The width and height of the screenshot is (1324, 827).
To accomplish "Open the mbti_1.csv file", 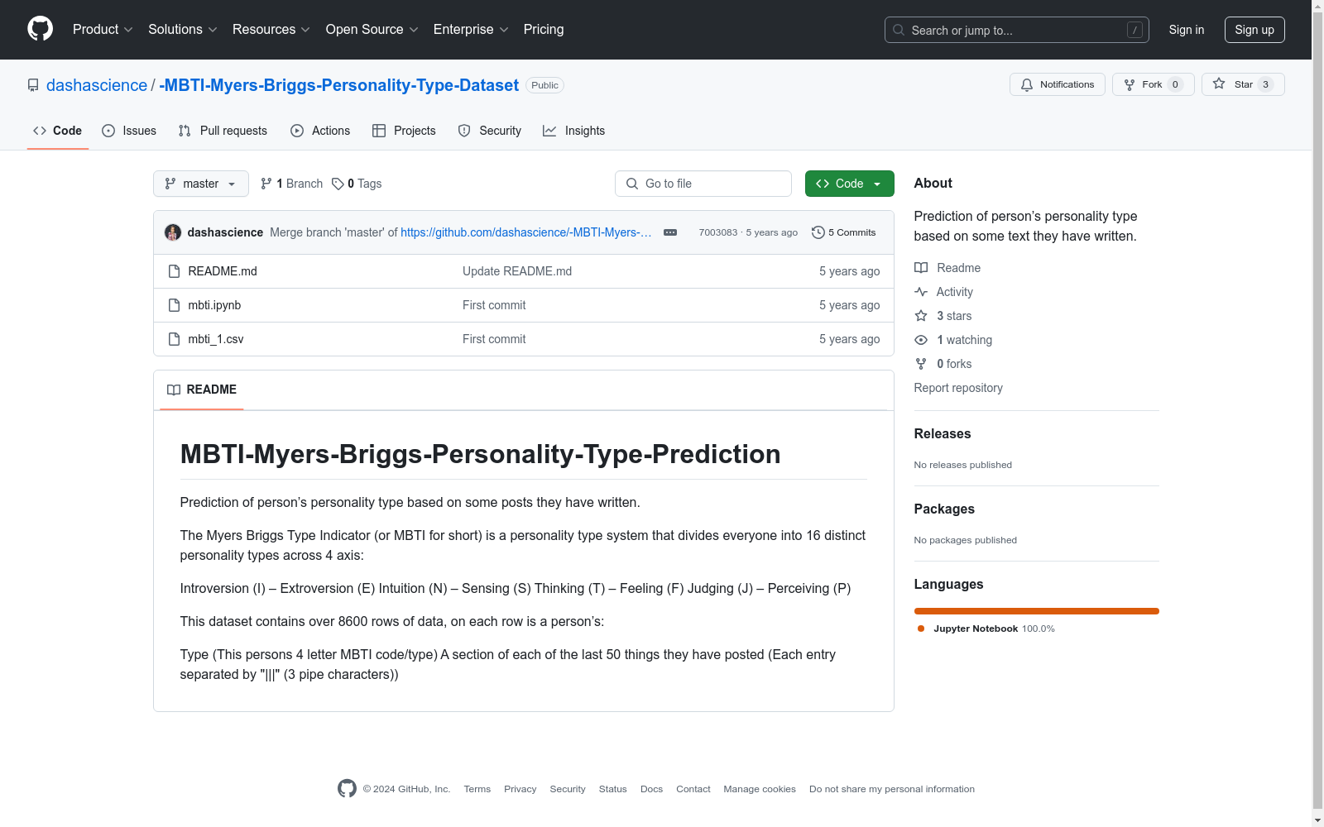I will tap(216, 339).
